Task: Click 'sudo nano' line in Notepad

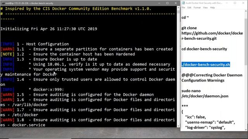Action: point(191,91)
